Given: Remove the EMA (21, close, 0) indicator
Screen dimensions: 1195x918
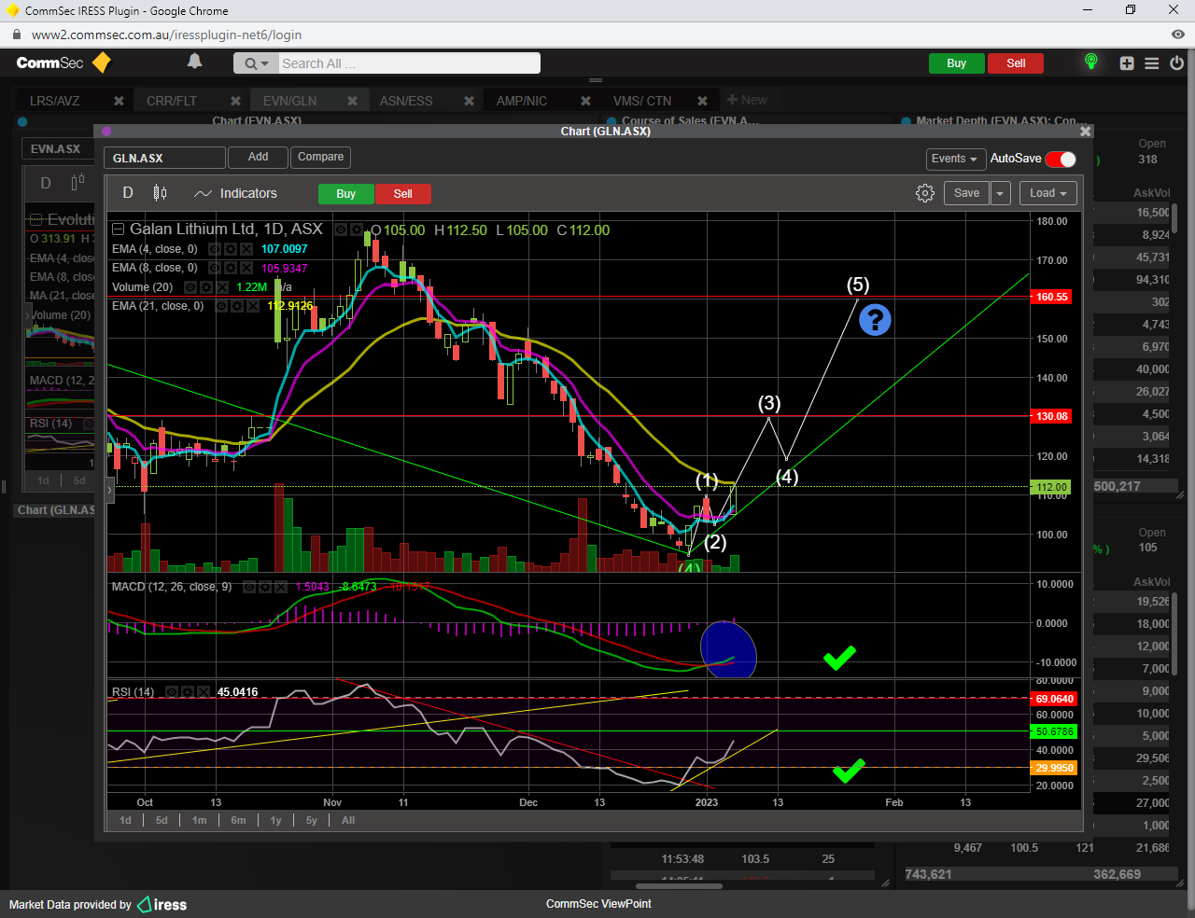Looking at the screenshot, I should pyautogui.click(x=253, y=306).
